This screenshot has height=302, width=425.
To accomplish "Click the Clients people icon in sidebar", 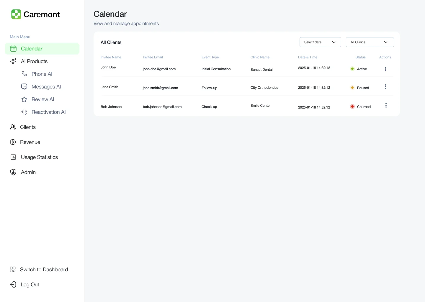I will 13,127.
